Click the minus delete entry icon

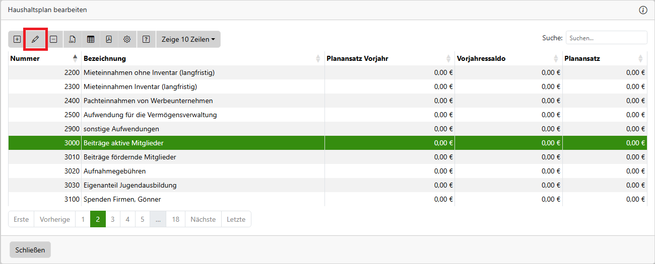point(53,39)
